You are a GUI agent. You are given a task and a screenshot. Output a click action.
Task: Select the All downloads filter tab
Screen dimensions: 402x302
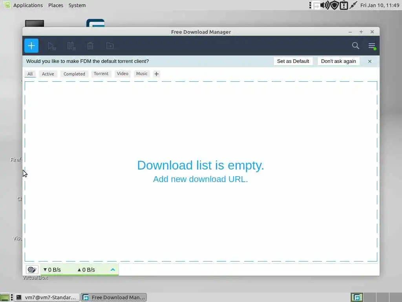coord(30,74)
